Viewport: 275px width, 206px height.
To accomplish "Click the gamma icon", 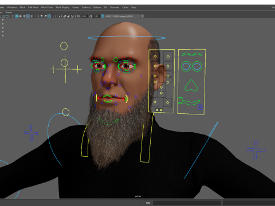I will pyautogui.click(x=91, y=17).
